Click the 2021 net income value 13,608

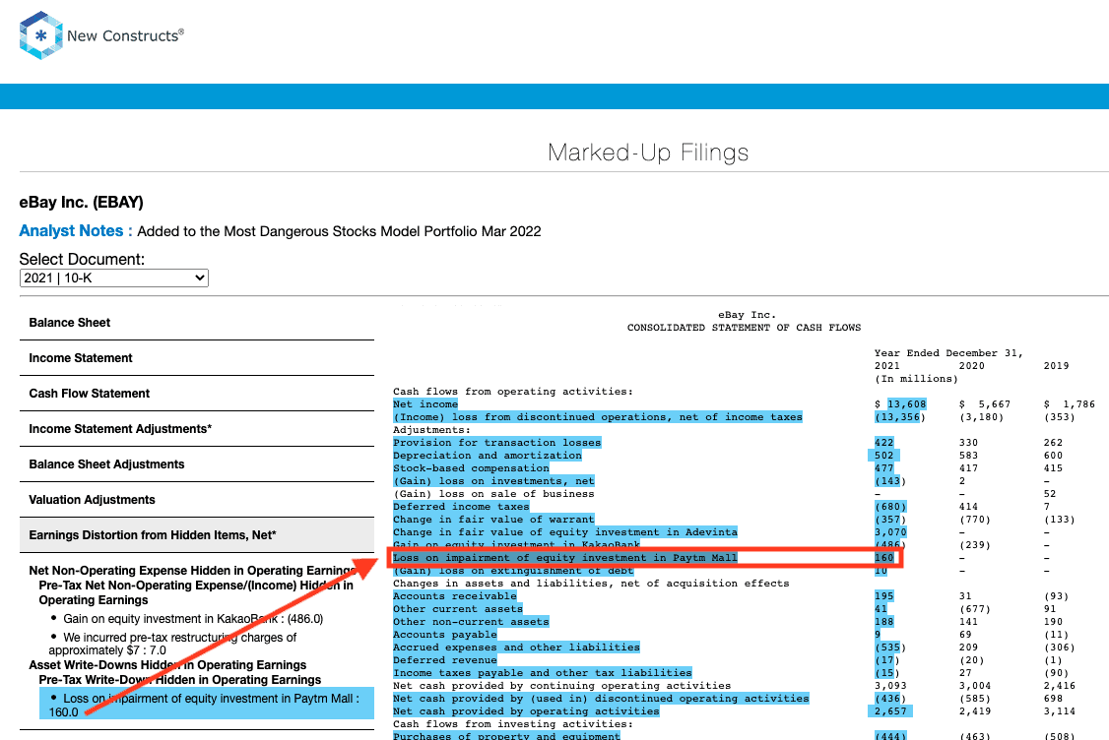[x=907, y=404]
